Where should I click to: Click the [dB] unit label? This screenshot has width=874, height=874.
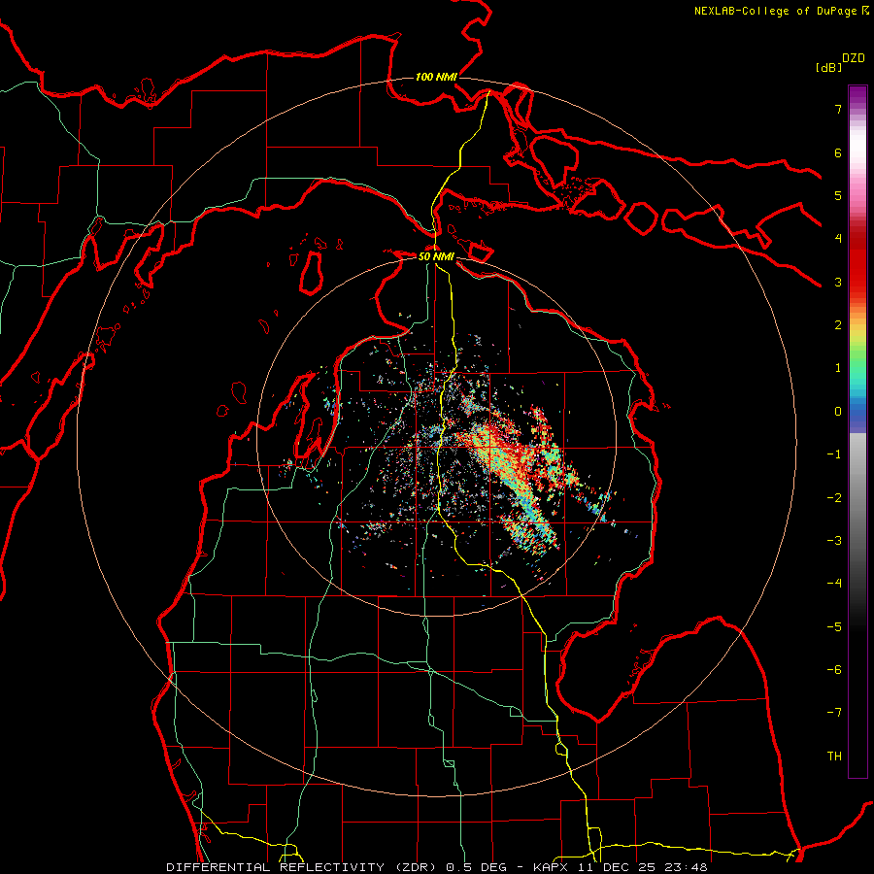pos(828,67)
